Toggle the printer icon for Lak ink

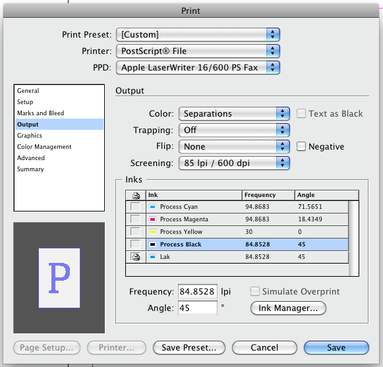[136, 256]
